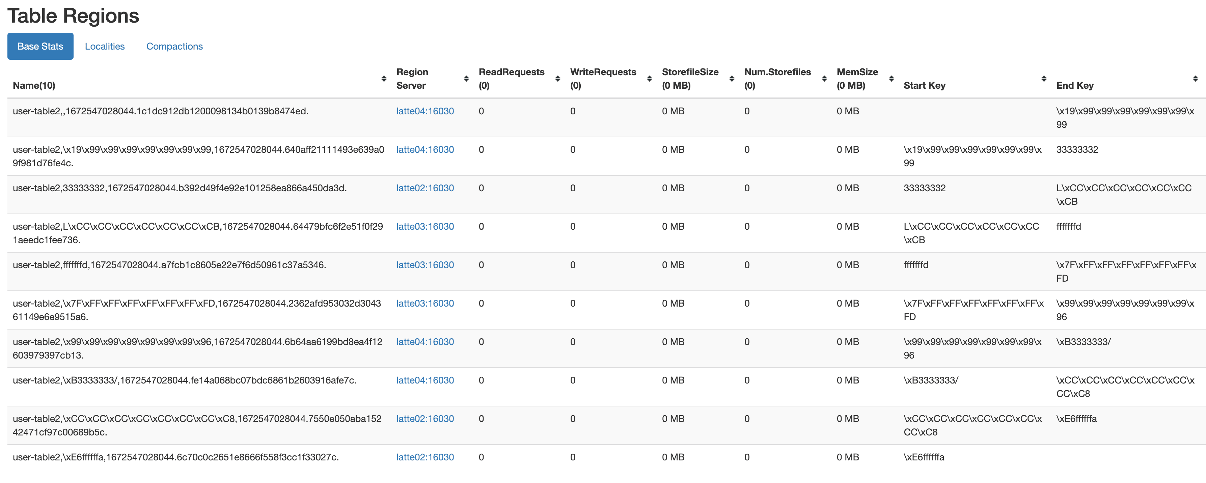Select the Base Stats tab

40,46
